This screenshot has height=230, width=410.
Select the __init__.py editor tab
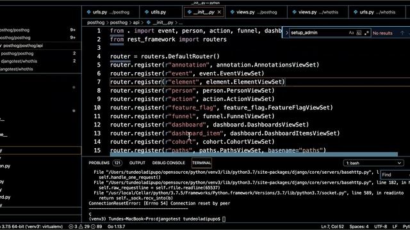tap(204, 12)
